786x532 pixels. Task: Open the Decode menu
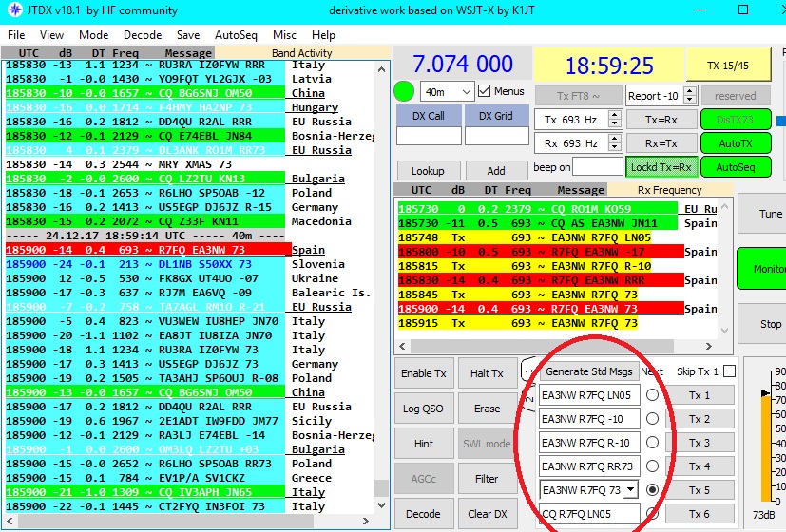pos(143,35)
